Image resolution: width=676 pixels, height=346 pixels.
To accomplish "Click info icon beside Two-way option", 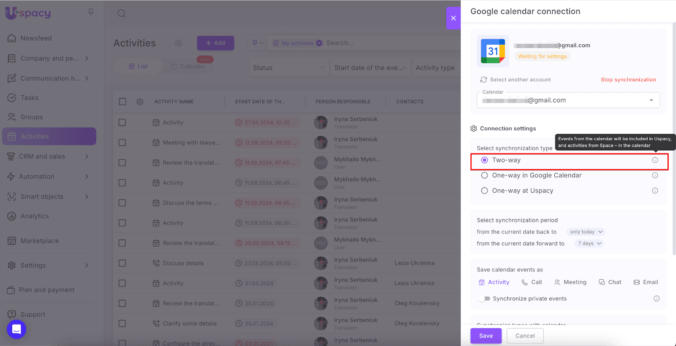I will (x=655, y=160).
